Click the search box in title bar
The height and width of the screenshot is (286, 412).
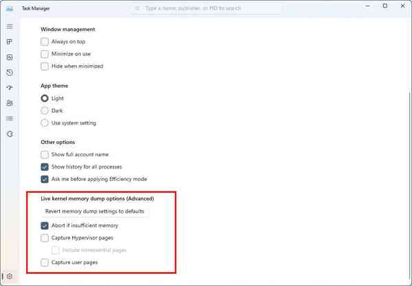click(x=206, y=8)
